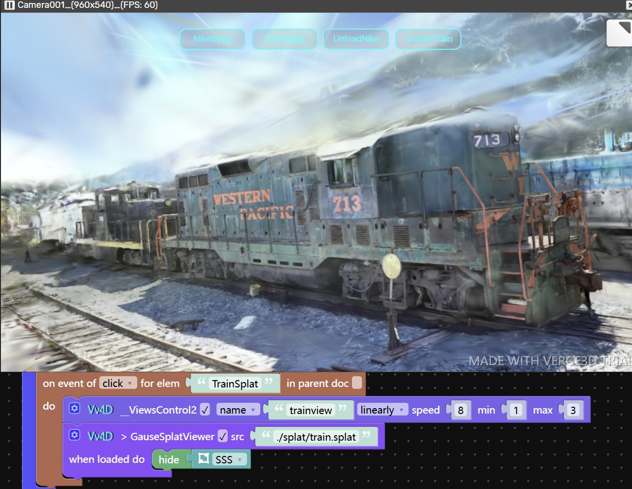Viewport: 632px width, 489px height.
Task: Select the min value 1 field
Action: [x=516, y=410]
